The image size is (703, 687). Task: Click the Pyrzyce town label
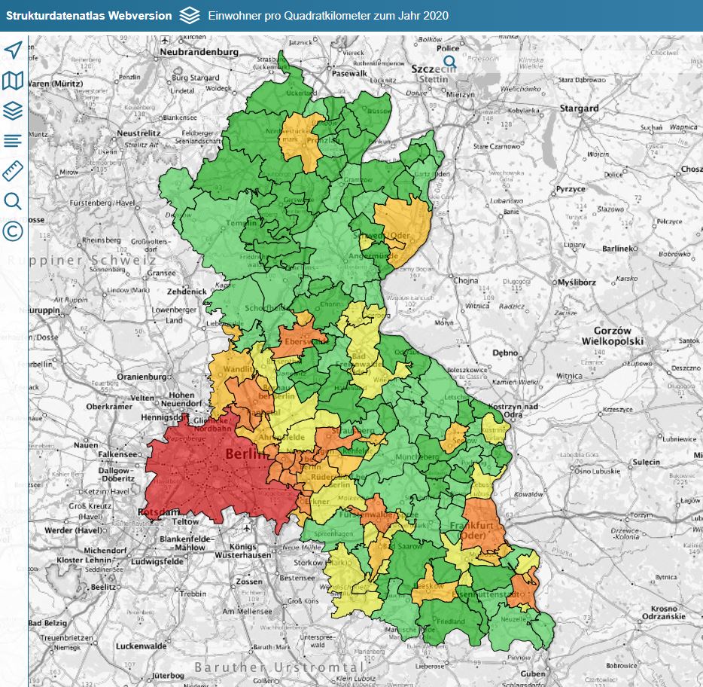571,189
